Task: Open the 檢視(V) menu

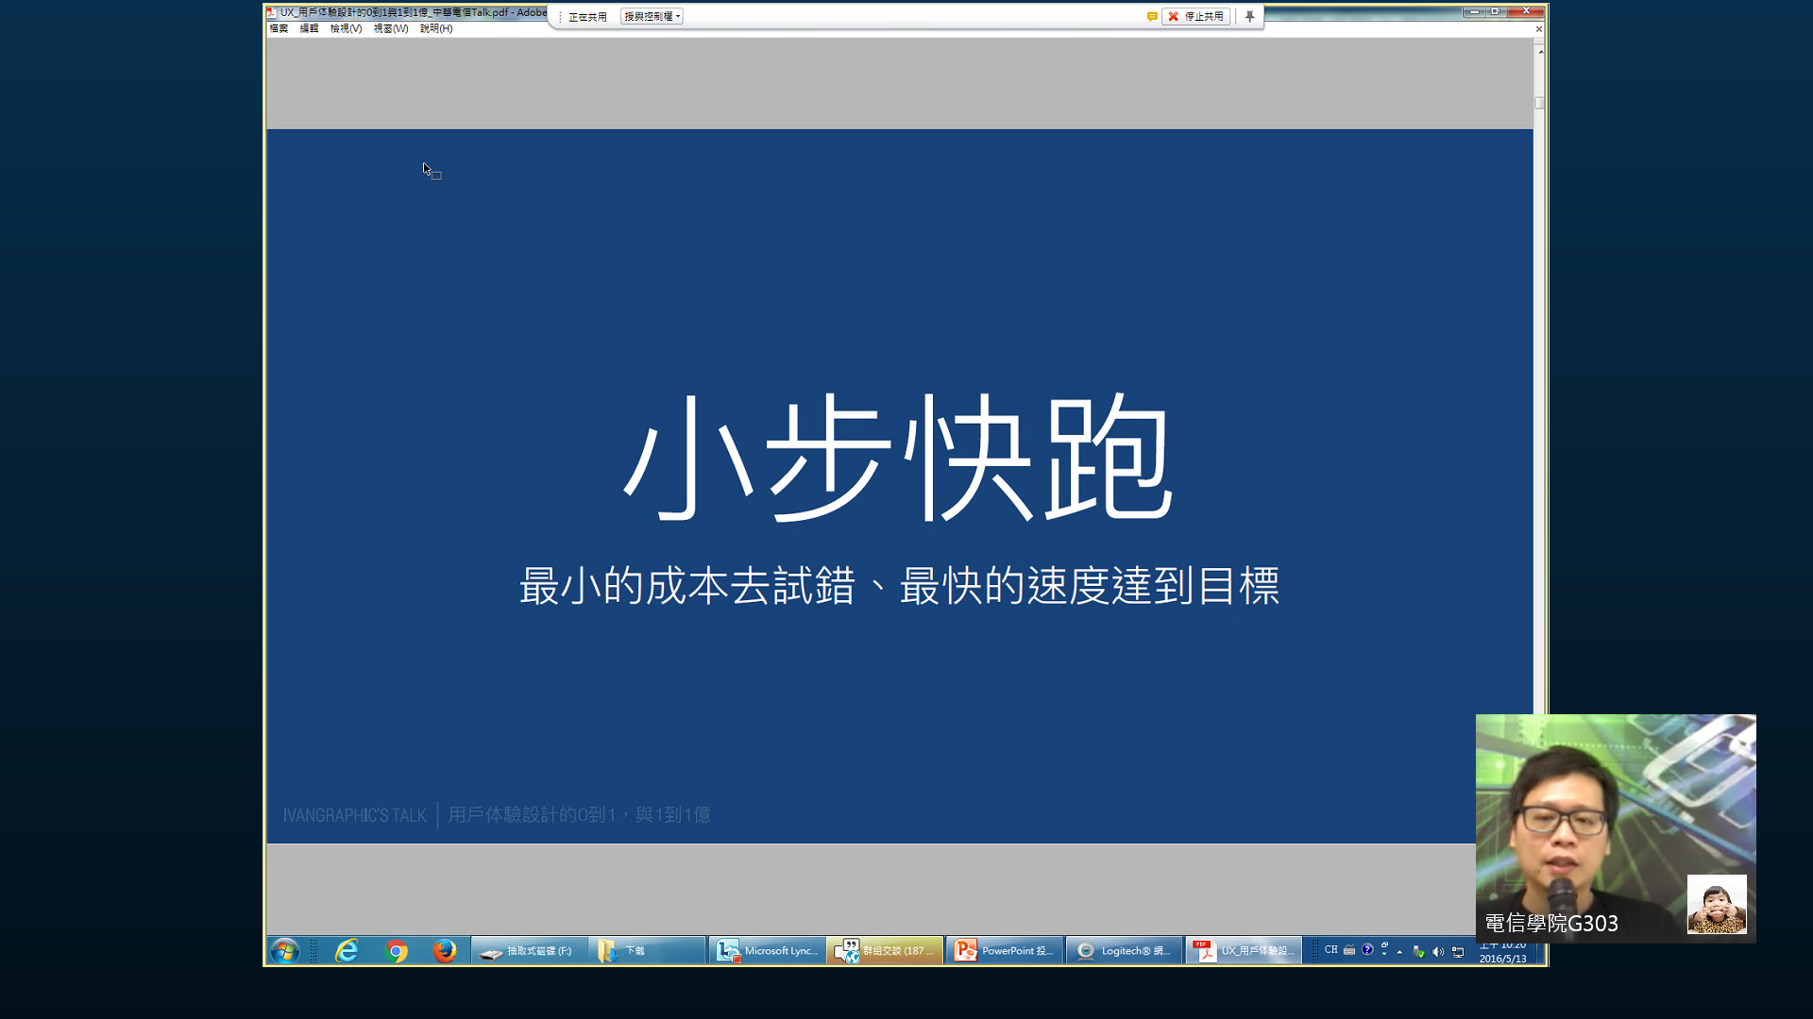Action: tap(346, 28)
